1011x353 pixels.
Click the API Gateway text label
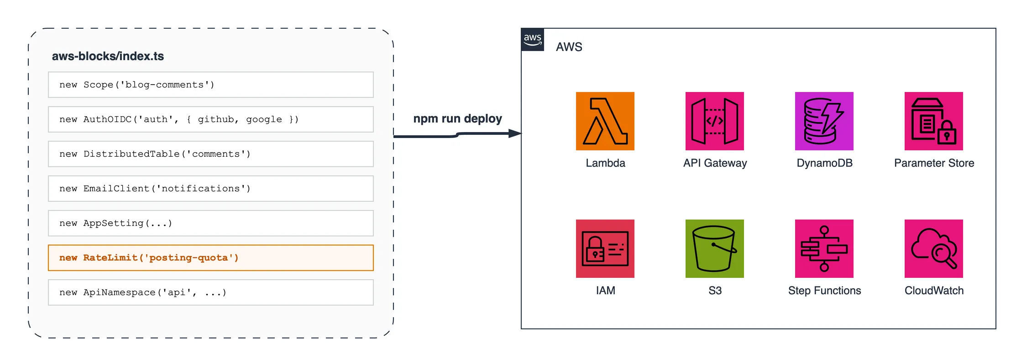click(x=715, y=163)
